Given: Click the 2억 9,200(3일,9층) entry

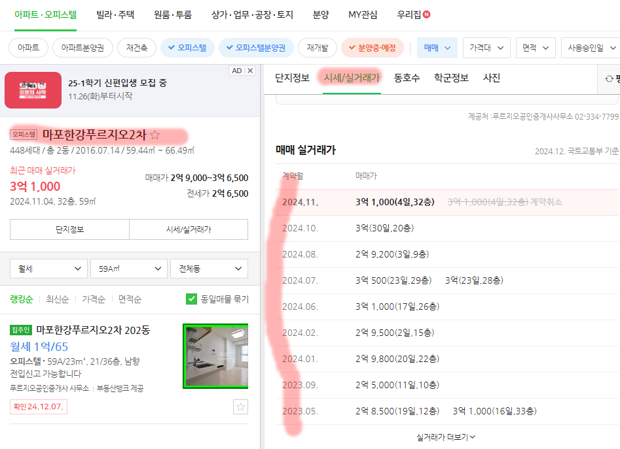Looking at the screenshot, I should click(x=392, y=254).
